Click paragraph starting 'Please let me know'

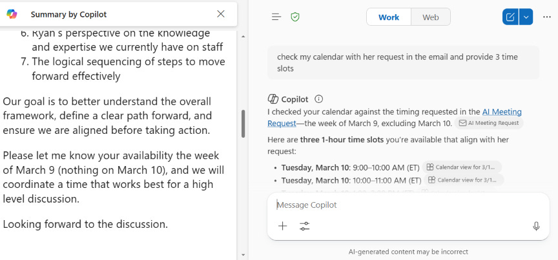[114, 178]
